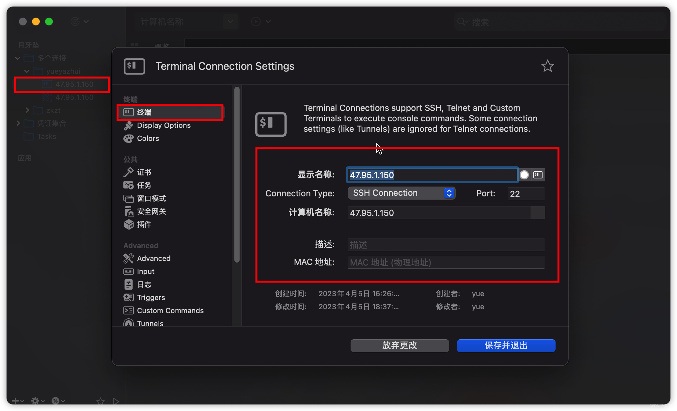
Task: Click the 计算机名称 input field
Action: coord(445,213)
